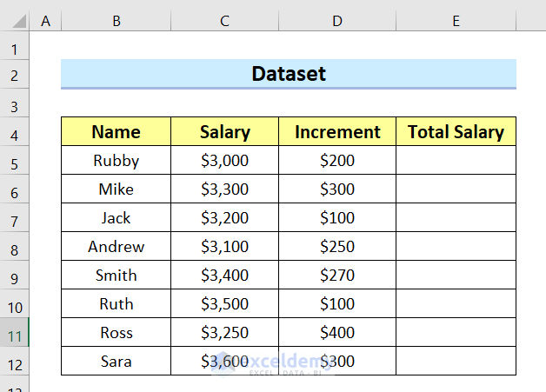Click the Increment heading cell

(x=337, y=132)
